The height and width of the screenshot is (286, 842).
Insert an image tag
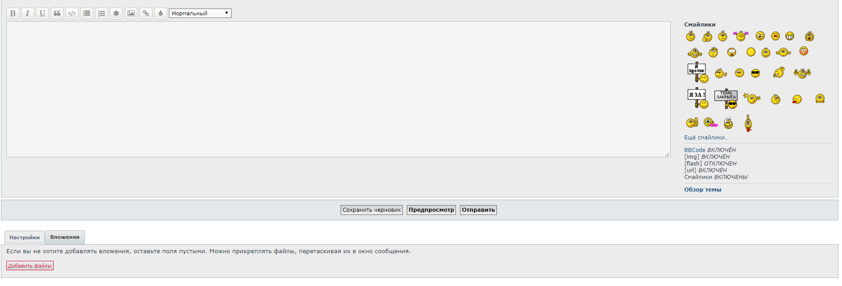131,13
